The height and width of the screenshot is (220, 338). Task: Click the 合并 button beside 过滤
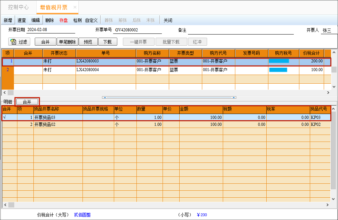click(x=46, y=42)
